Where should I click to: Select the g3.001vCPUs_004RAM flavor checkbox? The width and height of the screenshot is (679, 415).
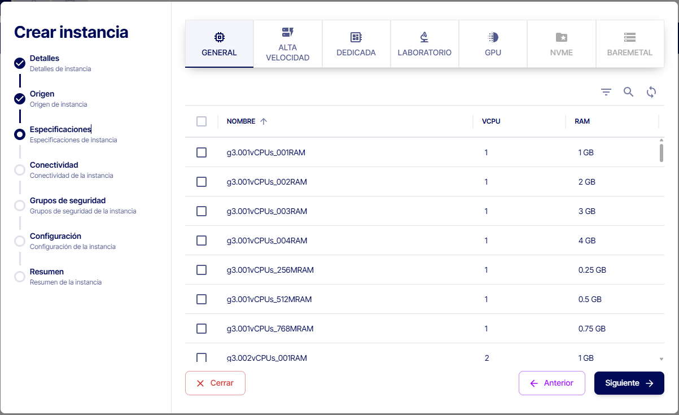point(201,241)
